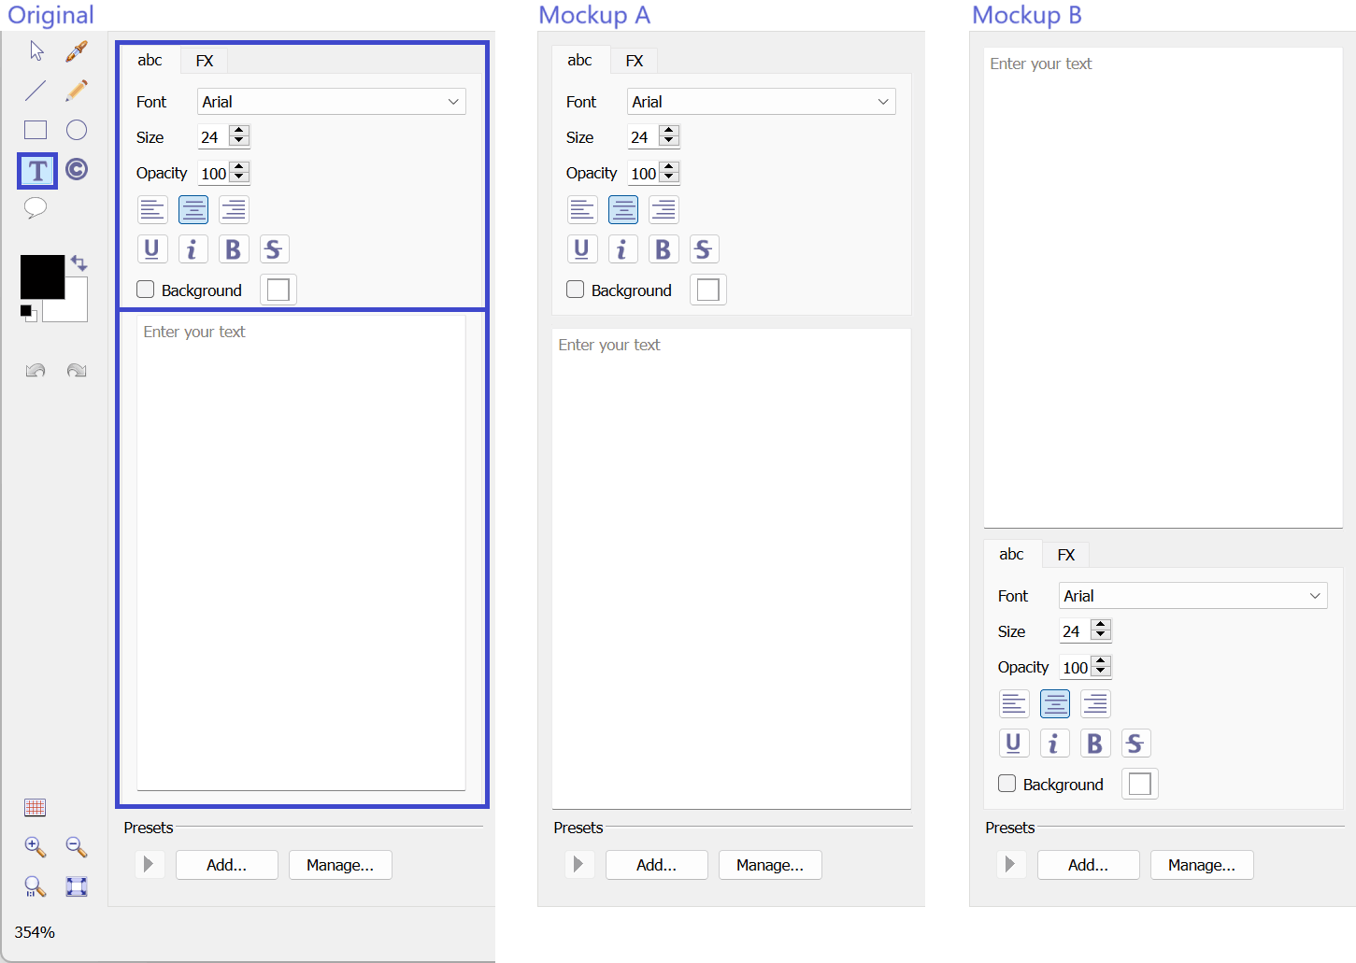Choose the speech bubble tool
The height and width of the screenshot is (963, 1356).
pos(36,208)
